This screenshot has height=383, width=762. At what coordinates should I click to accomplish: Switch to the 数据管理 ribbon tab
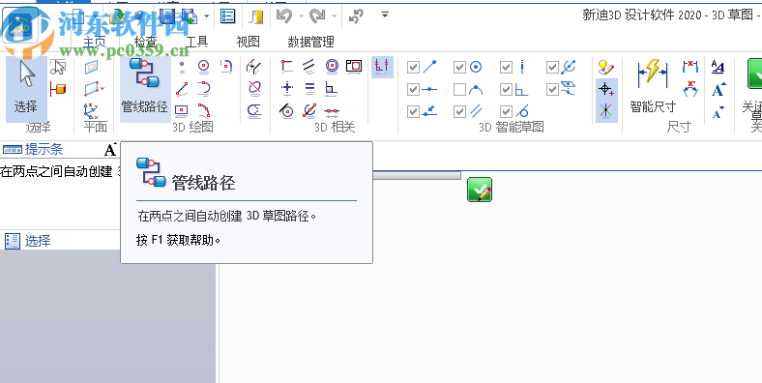311,42
